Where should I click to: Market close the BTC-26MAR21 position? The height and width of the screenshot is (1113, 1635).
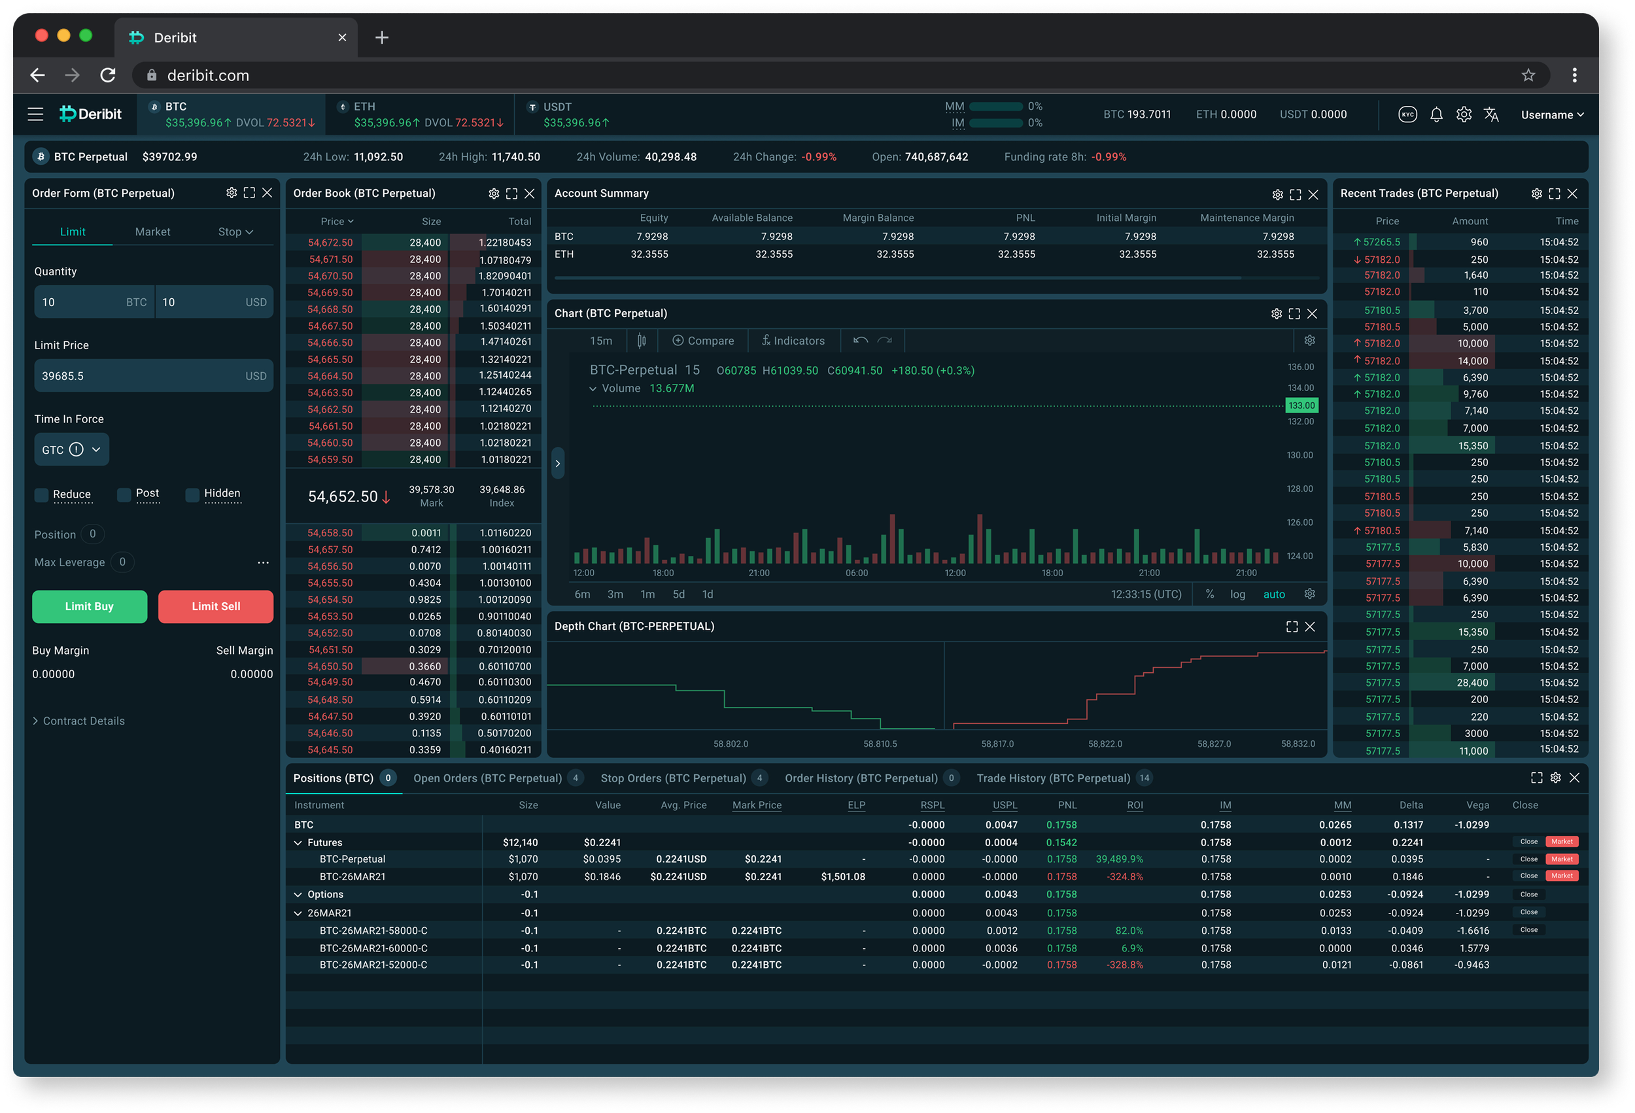tap(1562, 876)
